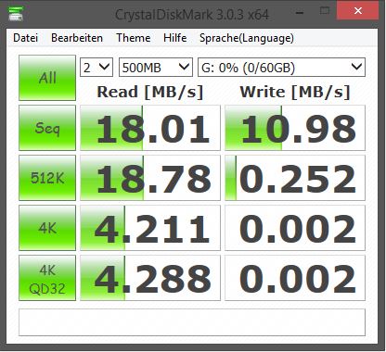The width and height of the screenshot is (386, 352).
Task: Click the CrystalDiskMark 3.0.3 x64 title text
Action: pyautogui.click(x=192, y=15)
